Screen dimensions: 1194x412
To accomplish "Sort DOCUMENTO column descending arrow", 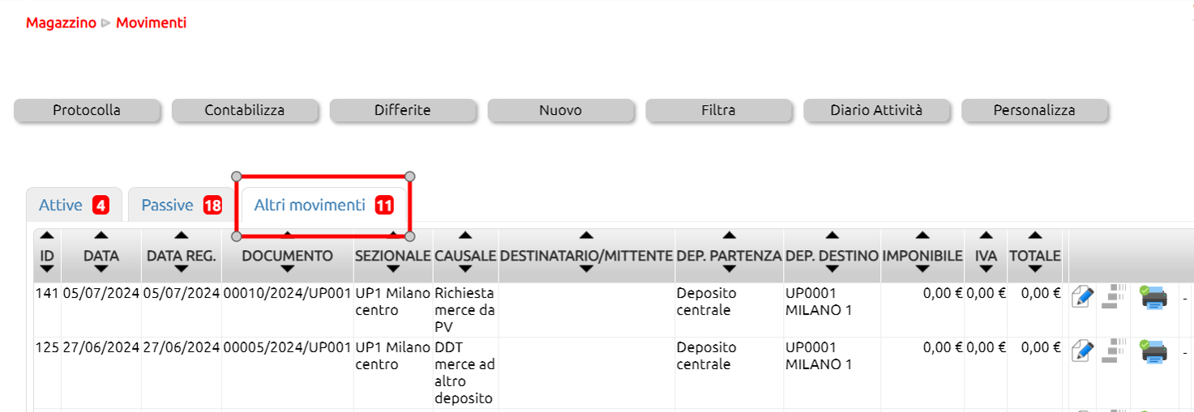I will click(287, 270).
